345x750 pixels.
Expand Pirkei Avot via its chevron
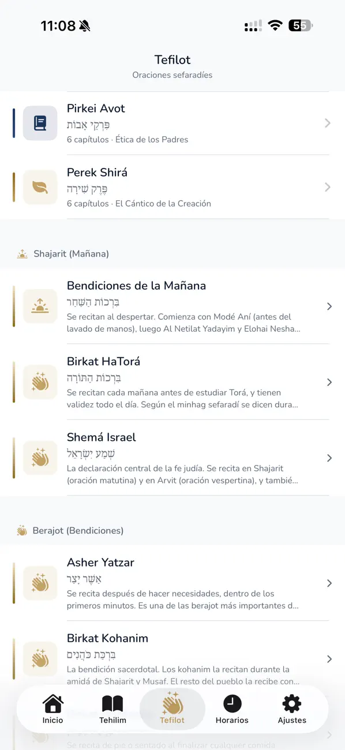(x=328, y=123)
